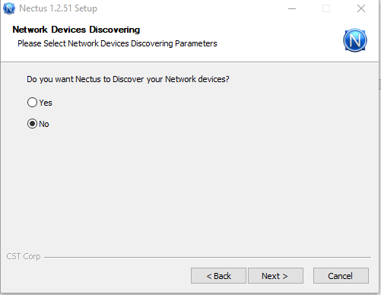The width and height of the screenshot is (381, 295).
Task: Click the "Please Select Network Devices Discovering Parameters" subtitle
Action: click(117, 43)
